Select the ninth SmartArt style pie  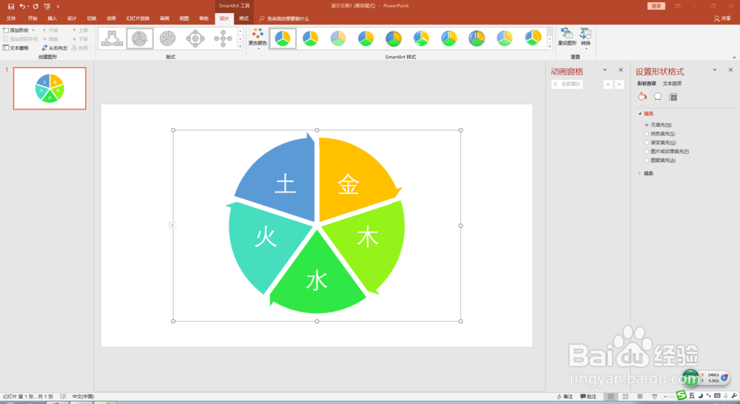pos(505,38)
